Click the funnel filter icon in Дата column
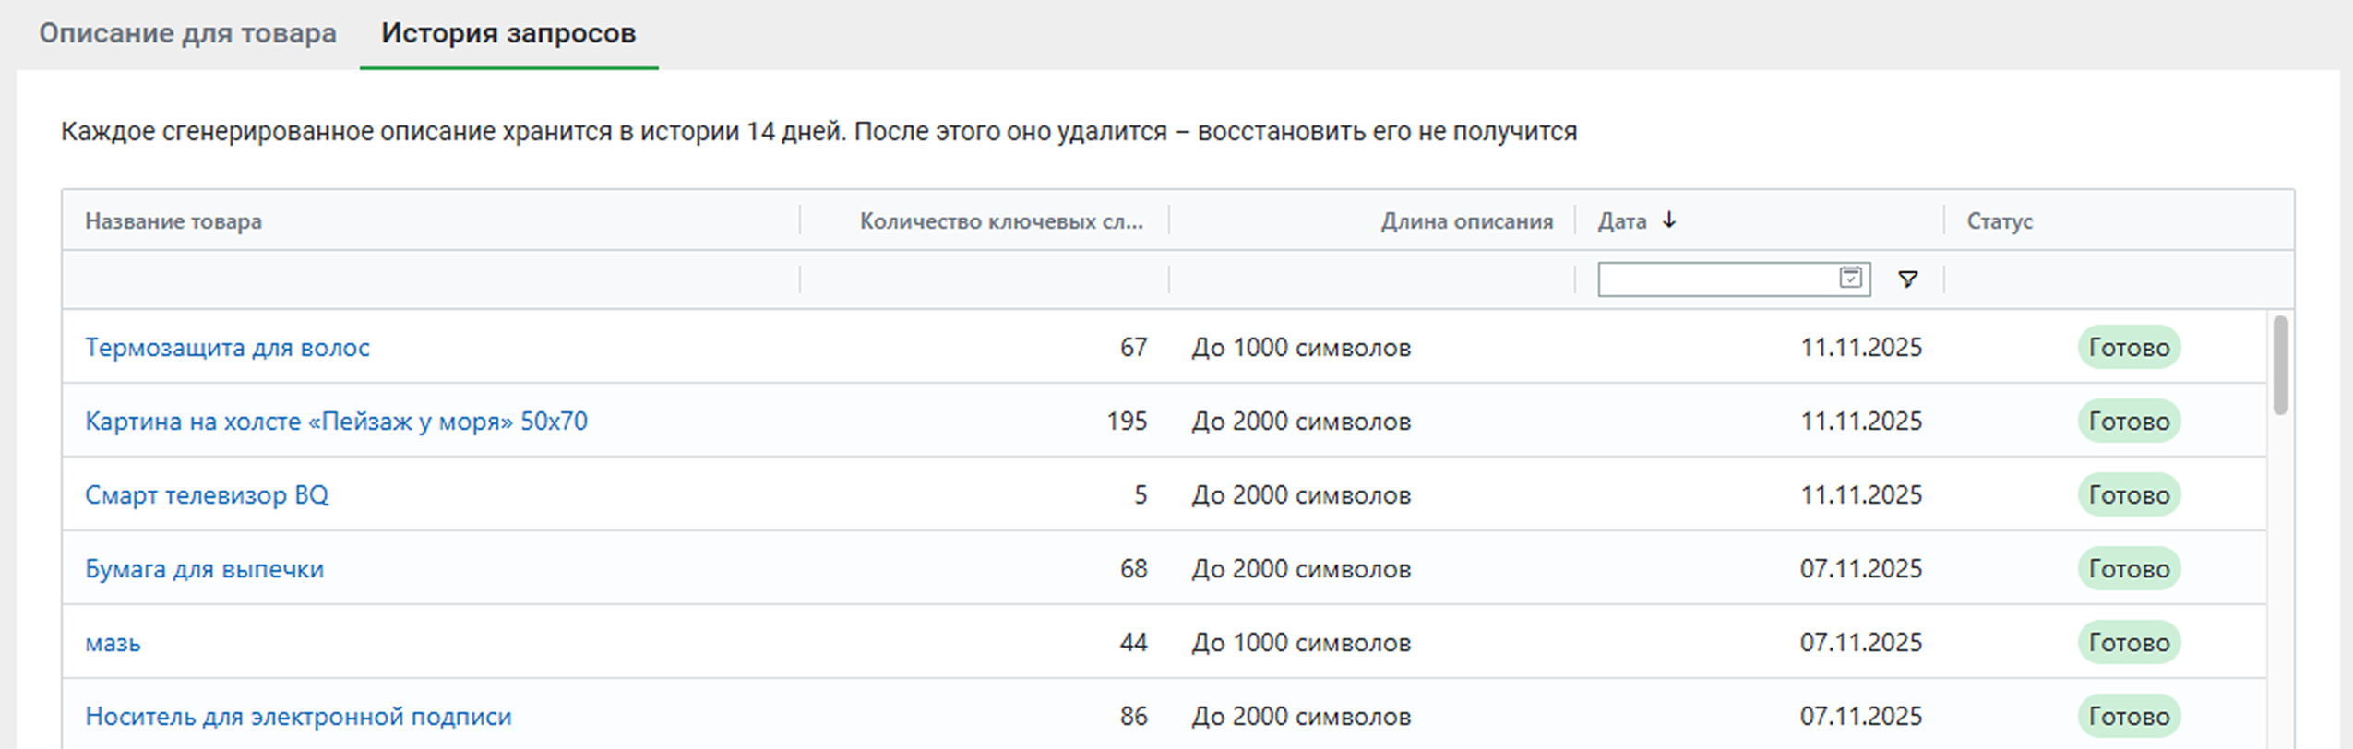2353x749 pixels. [x=1907, y=279]
